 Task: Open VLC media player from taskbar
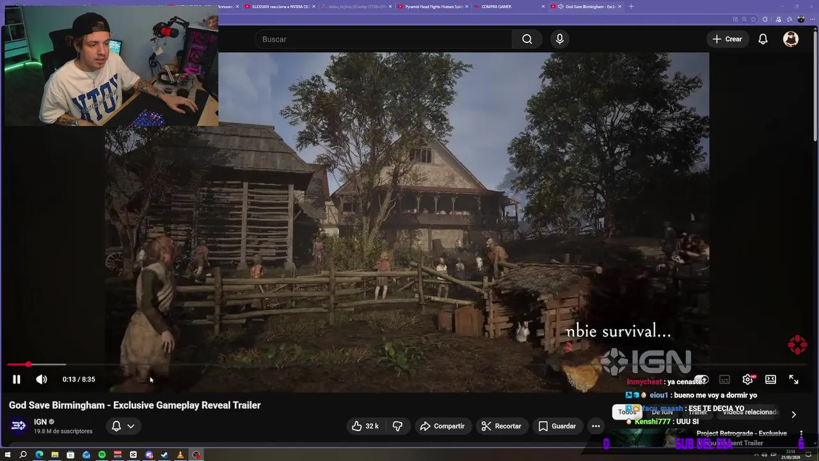pos(180,455)
